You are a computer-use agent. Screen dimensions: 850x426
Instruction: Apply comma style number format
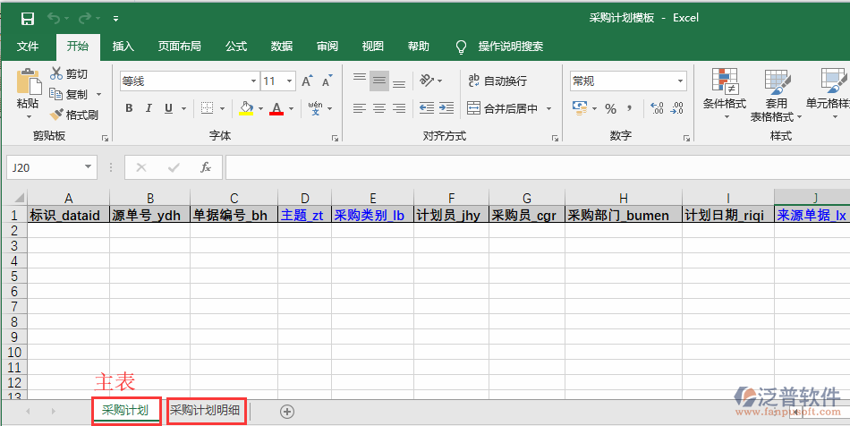(629, 108)
